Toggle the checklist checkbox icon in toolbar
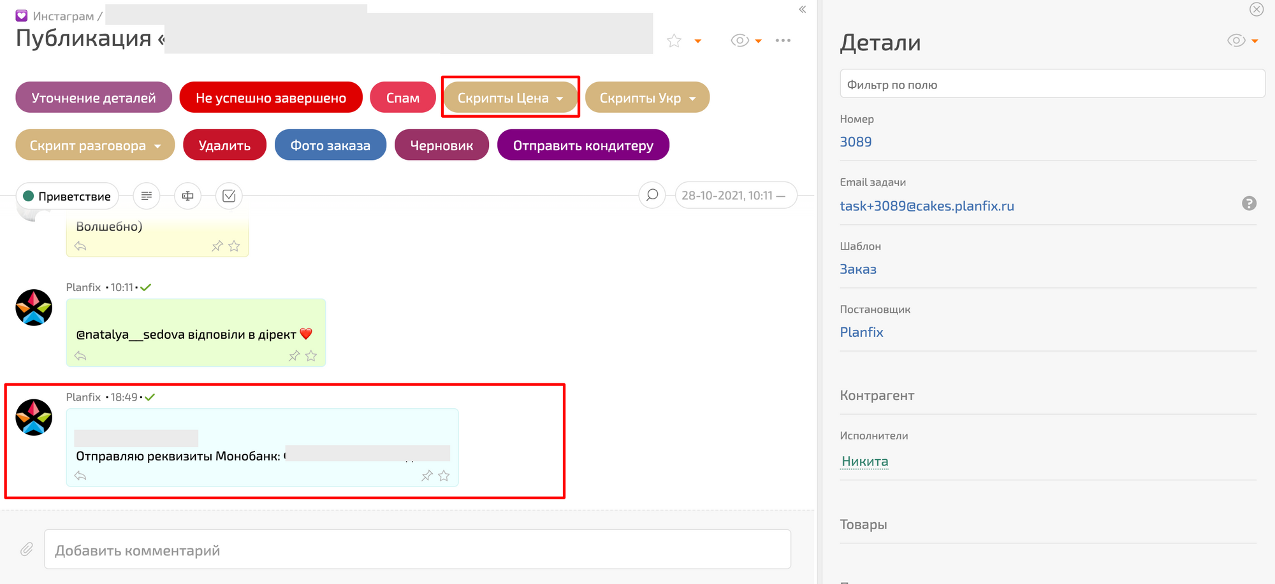This screenshot has height=584, width=1275. [x=229, y=196]
